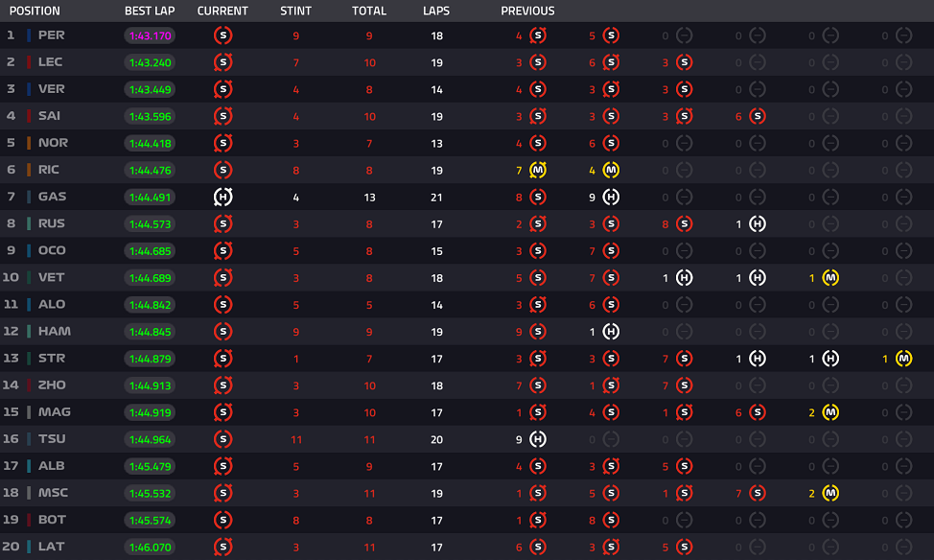Click STR's yellow medium tyre icon

903,359
